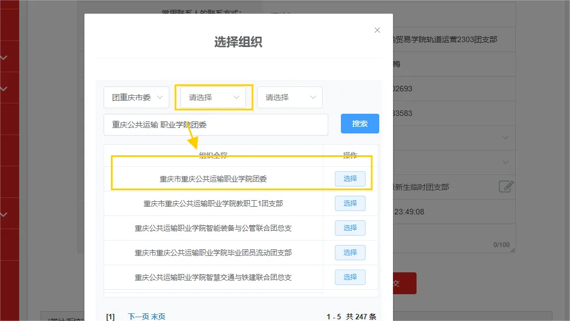Click 选择 for 重庆市重庆公共运输职业学院团委
Viewport: 570px width, 321px height.
point(350,179)
